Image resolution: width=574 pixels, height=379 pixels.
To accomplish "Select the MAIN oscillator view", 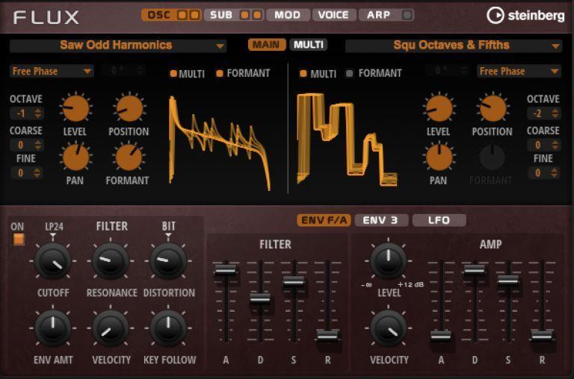I will pyautogui.click(x=267, y=45).
